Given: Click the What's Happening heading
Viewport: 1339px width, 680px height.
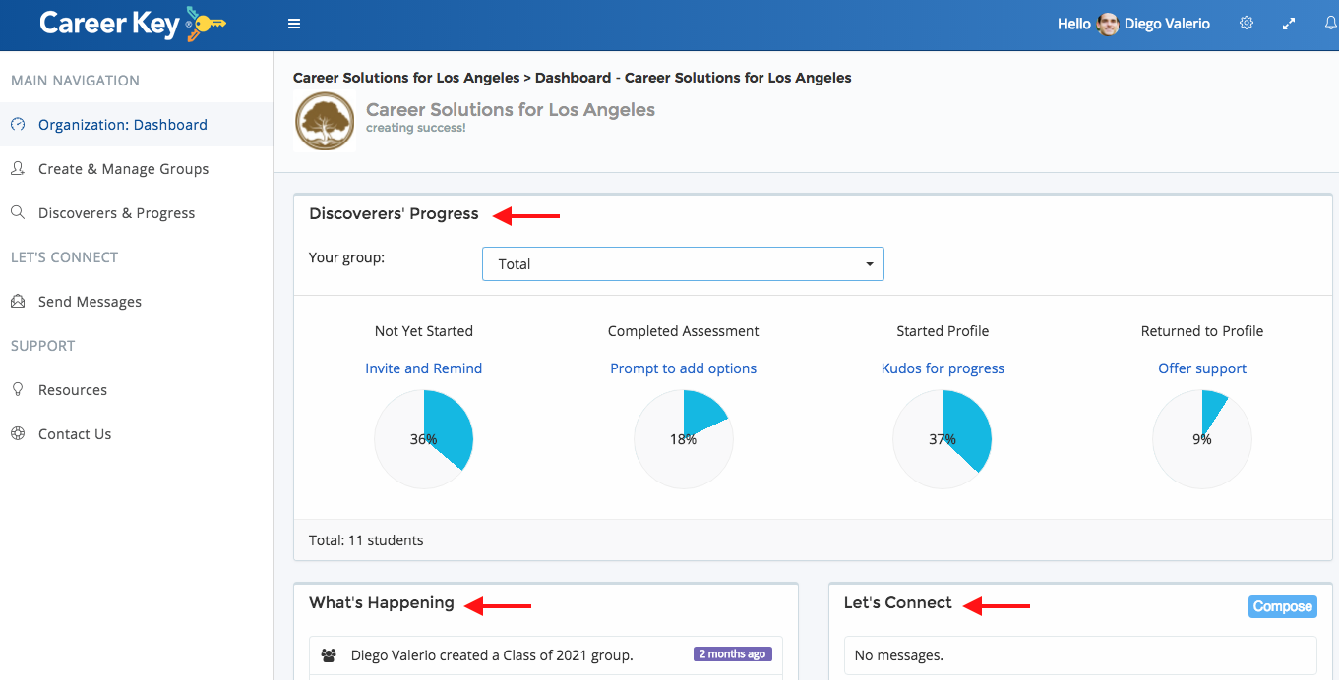Looking at the screenshot, I should click(382, 603).
